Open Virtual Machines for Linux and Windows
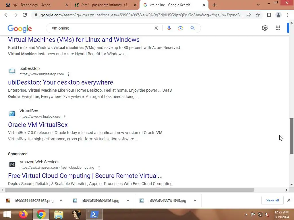Viewport: 294px width, 220px height. (x=74, y=40)
